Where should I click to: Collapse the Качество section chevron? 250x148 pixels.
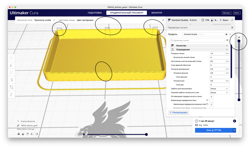[227, 46]
